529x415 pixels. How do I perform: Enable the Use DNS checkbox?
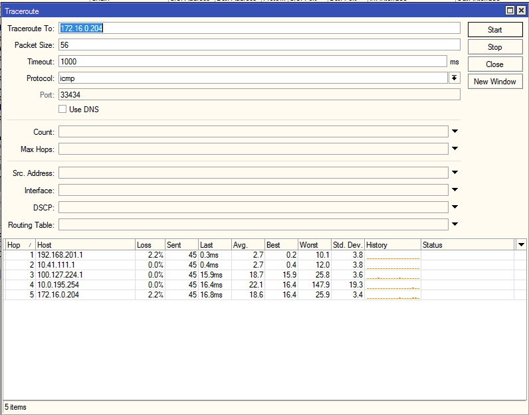pos(62,110)
